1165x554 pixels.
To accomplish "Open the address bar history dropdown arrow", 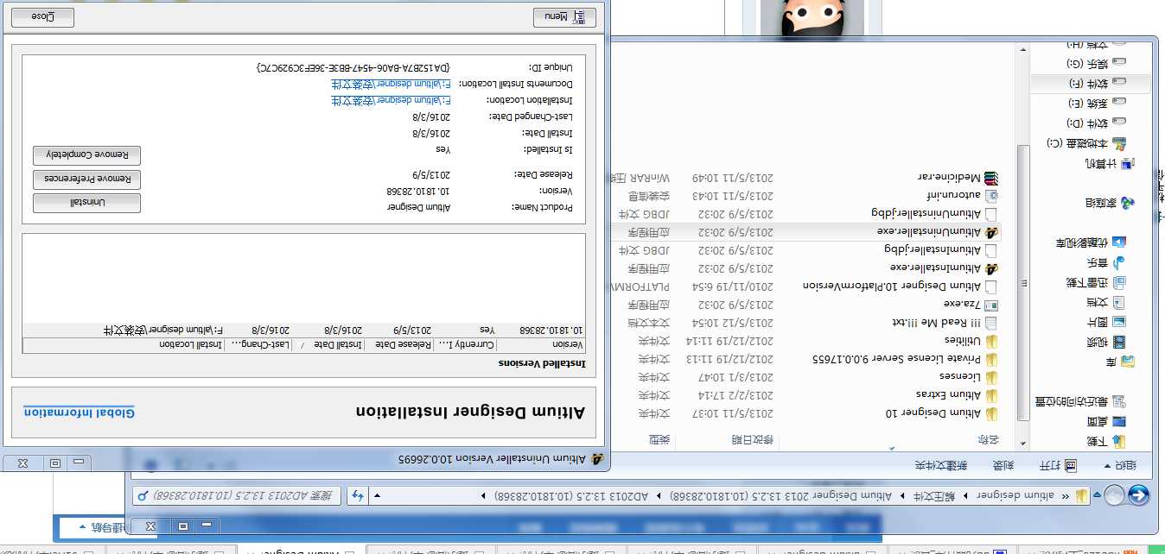I will 377,496.
